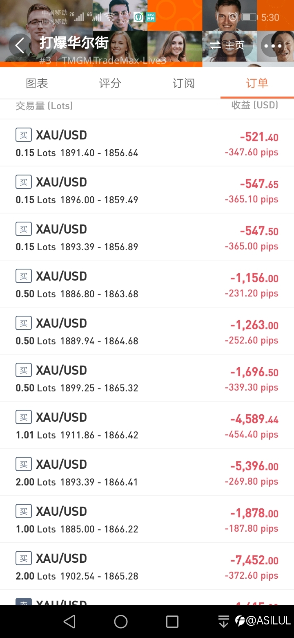Open the 订阅 tab

point(184,83)
